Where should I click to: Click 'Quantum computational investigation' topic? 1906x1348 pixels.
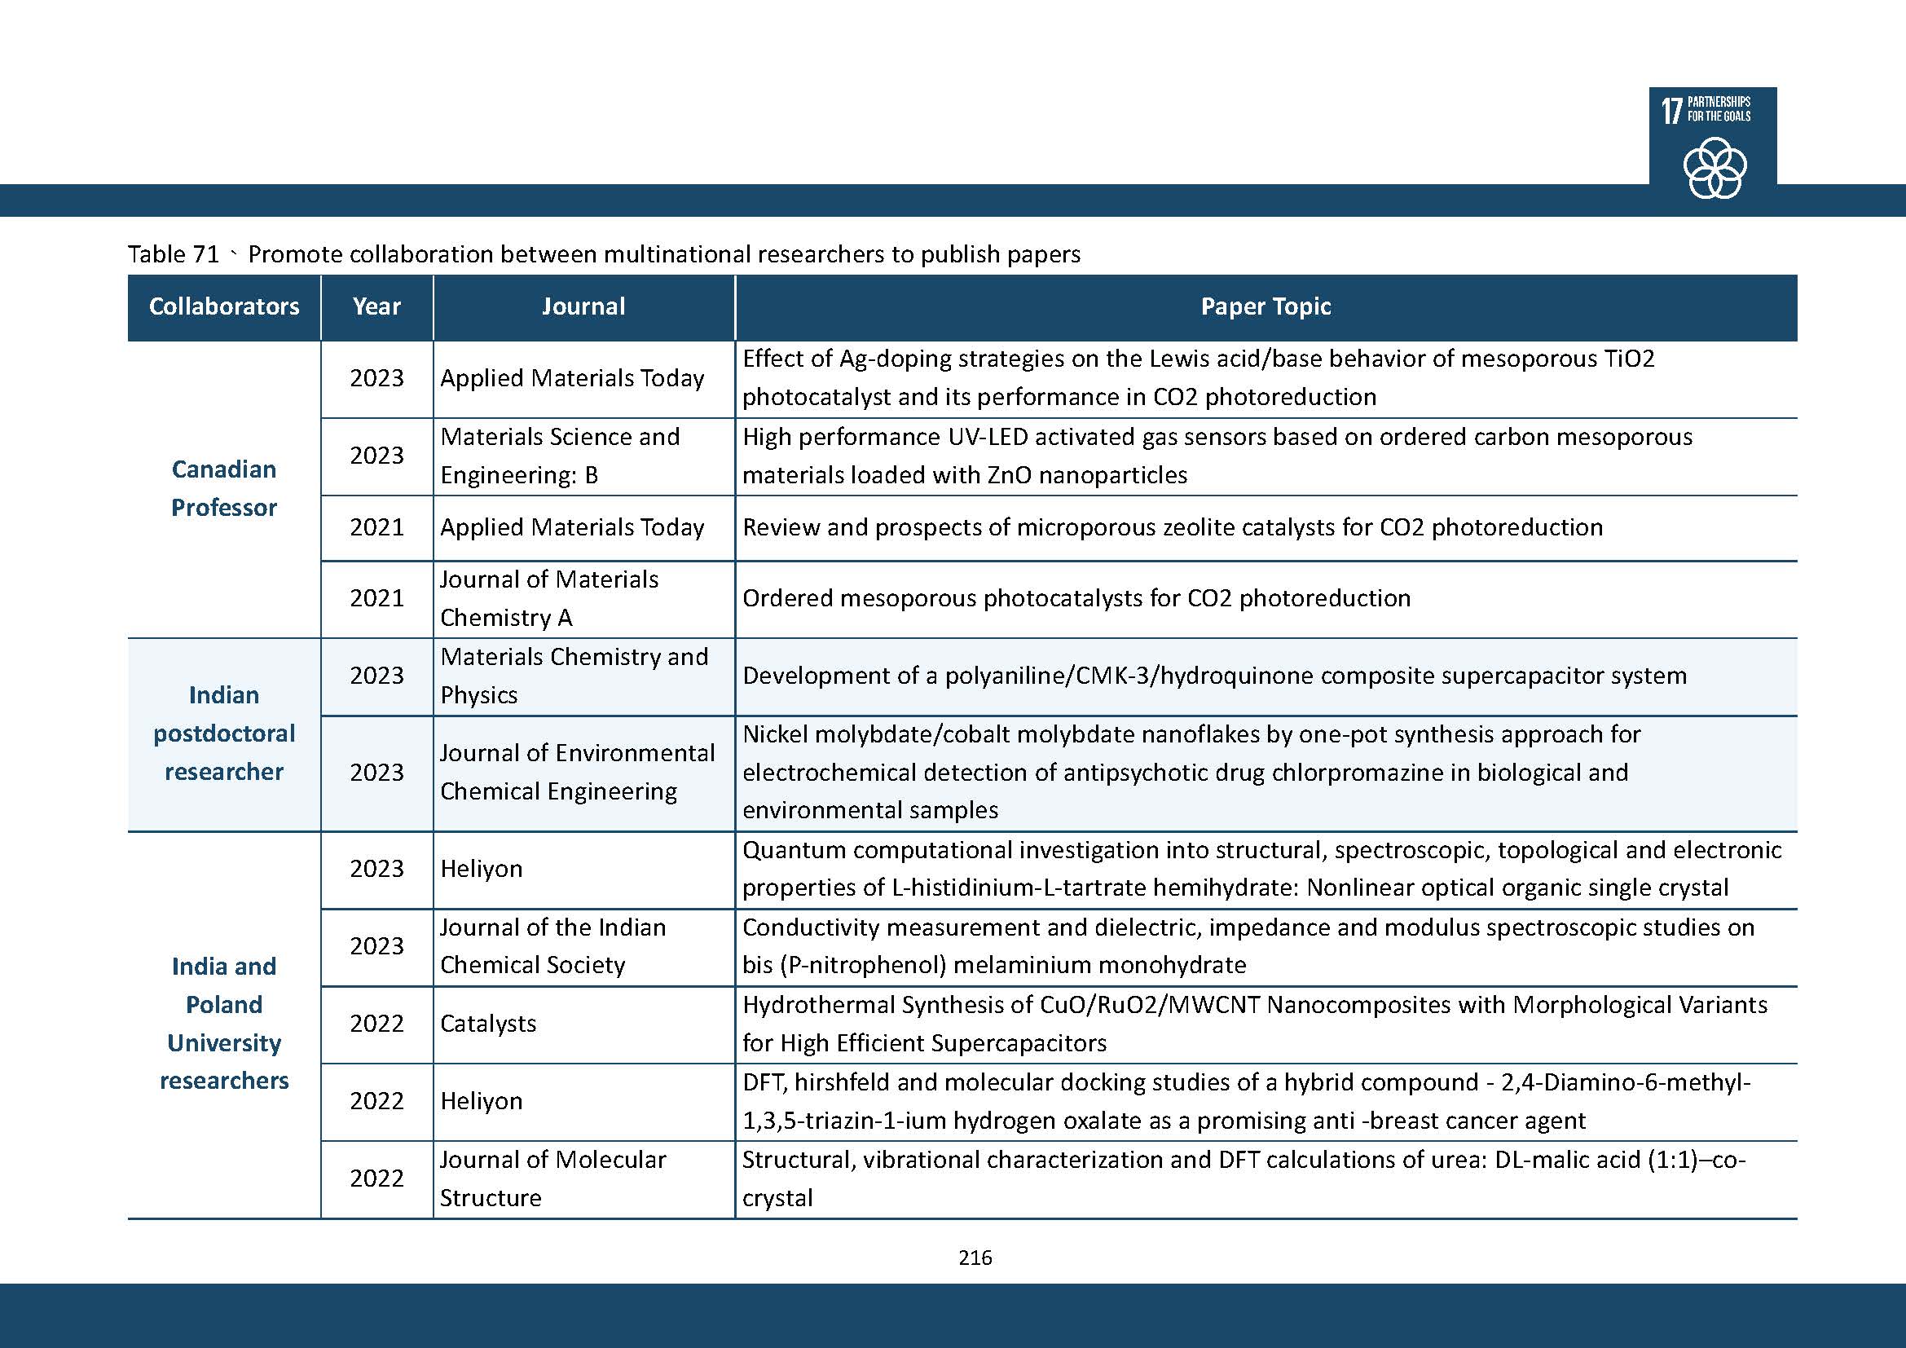click(1266, 869)
